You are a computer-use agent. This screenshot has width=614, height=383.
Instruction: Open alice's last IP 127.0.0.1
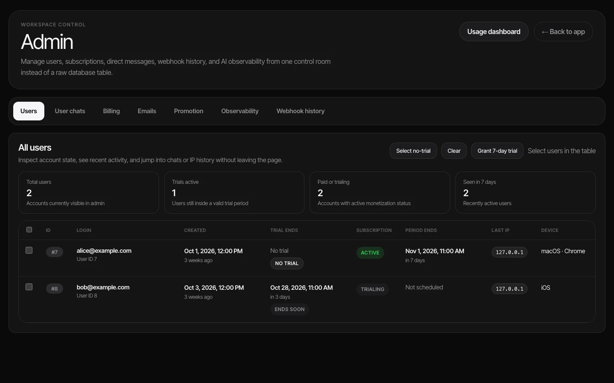(510, 252)
